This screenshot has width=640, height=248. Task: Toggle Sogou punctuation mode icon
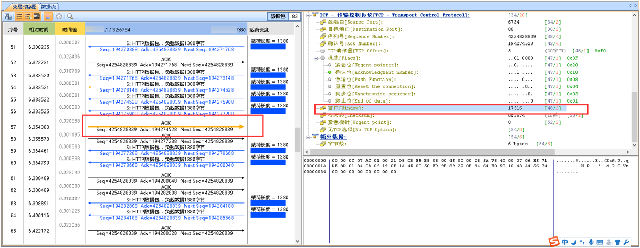pos(582,242)
